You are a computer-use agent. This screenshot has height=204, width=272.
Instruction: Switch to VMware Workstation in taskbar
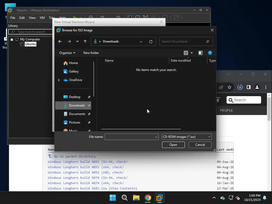(159, 198)
